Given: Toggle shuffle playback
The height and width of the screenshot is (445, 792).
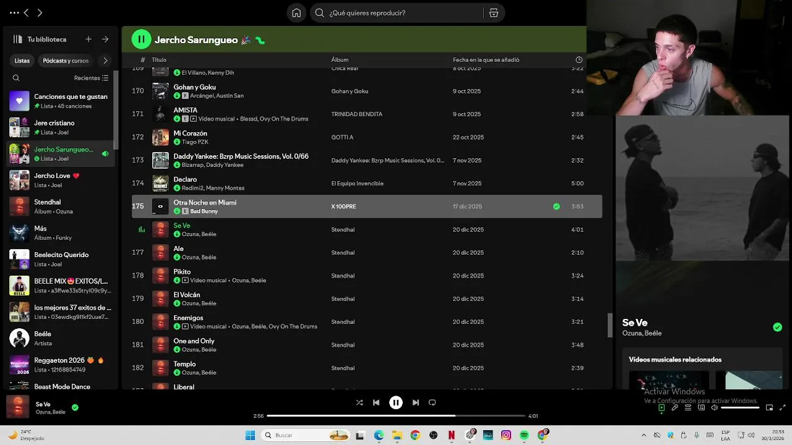Looking at the screenshot, I should pos(359,402).
